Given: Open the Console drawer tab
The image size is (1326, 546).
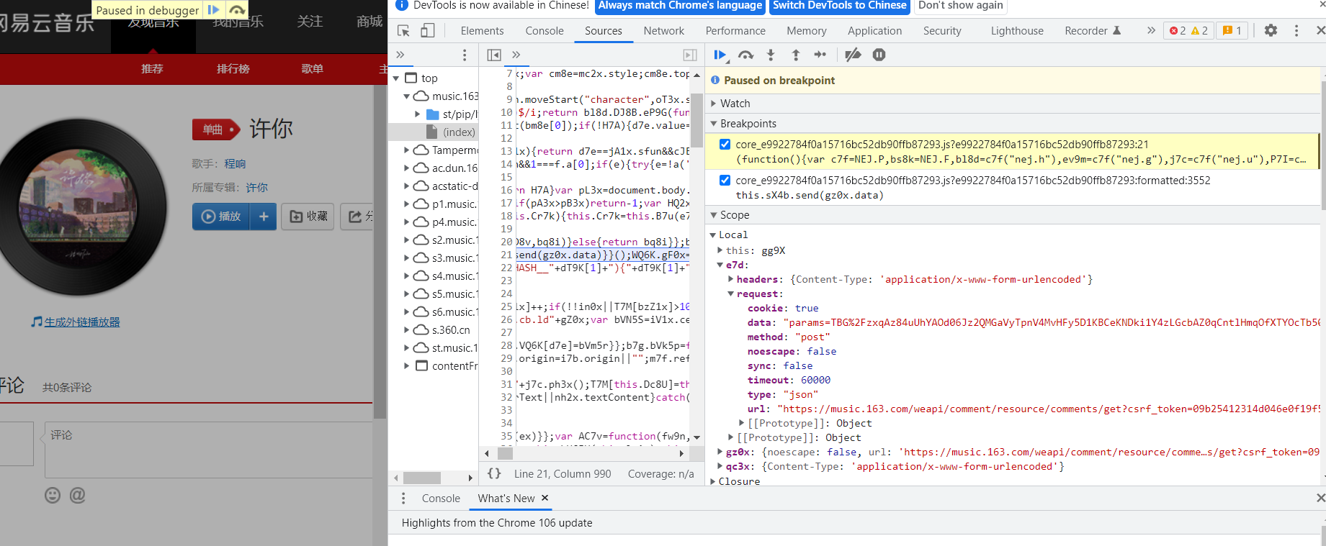Looking at the screenshot, I should point(441,498).
